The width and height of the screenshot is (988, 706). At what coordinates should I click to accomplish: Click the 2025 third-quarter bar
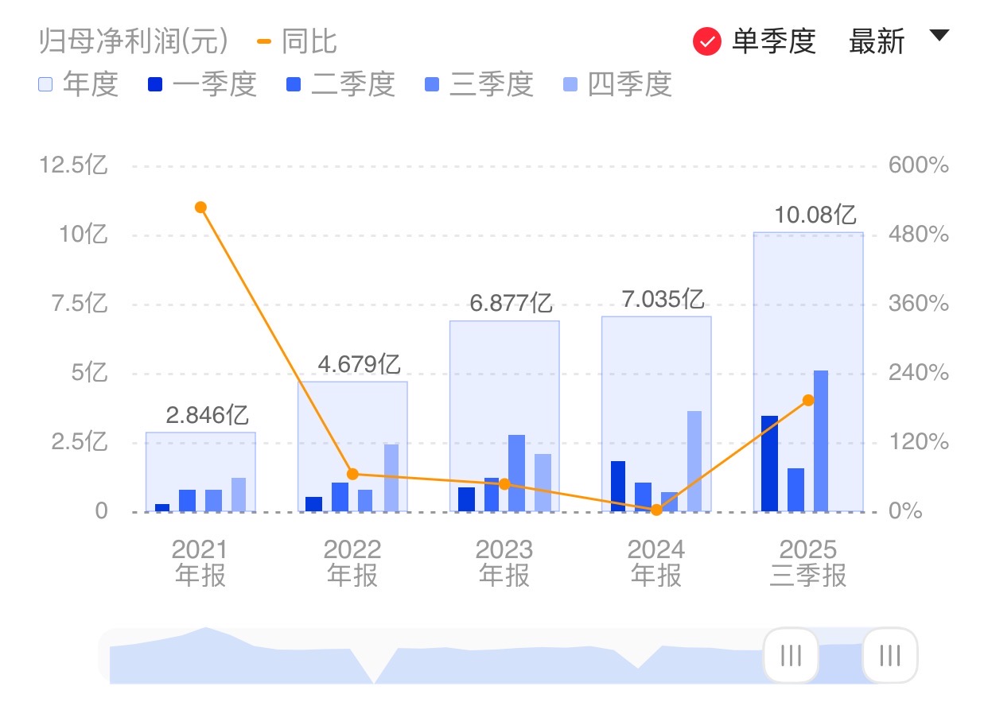[x=821, y=440]
